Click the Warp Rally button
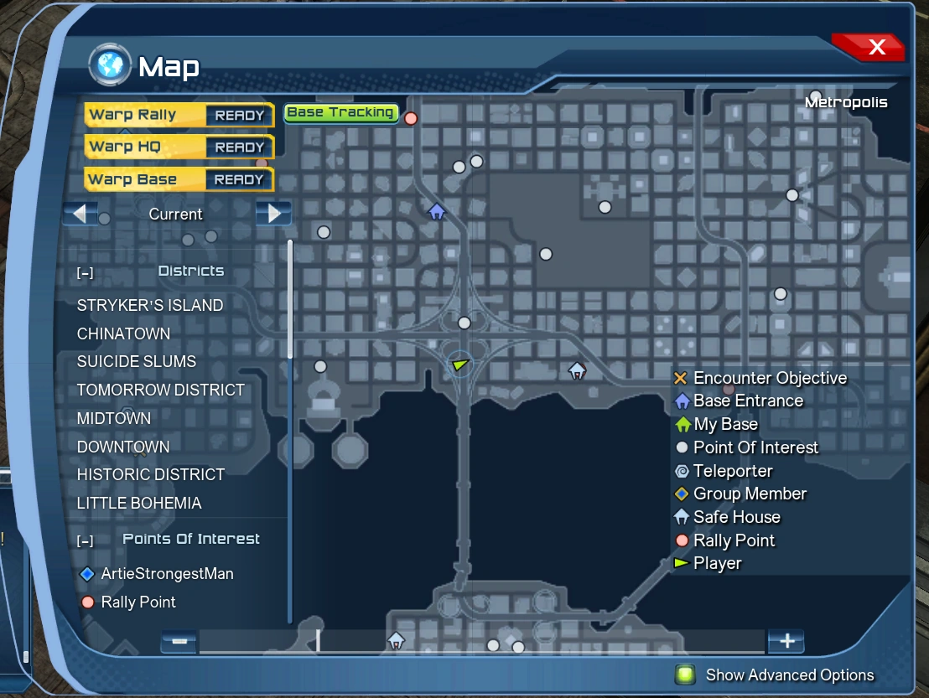Image resolution: width=929 pixels, height=698 pixels. pyautogui.click(x=179, y=115)
